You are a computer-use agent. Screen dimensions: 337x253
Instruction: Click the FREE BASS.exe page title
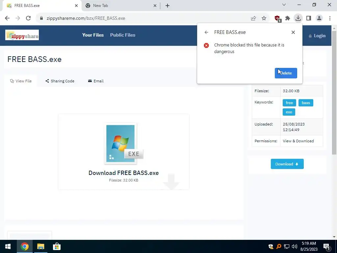click(x=34, y=59)
